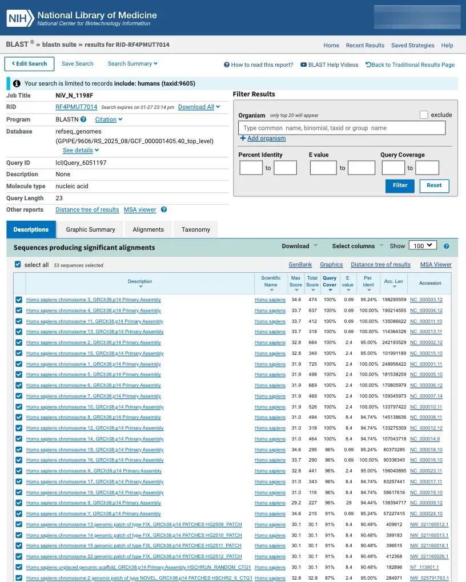Viewport: 466px width, 582px height.
Task: Sort by Description column arrow
Action: (x=140, y=286)
